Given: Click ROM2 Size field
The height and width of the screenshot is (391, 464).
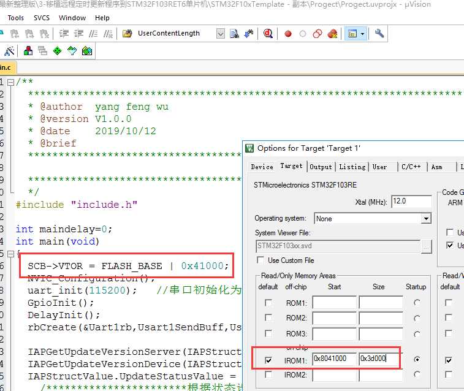Looking at the screenshot, I should click(x=381, y=318).
